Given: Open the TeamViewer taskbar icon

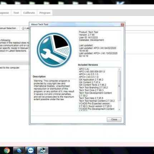Looking at the screenshot, I should [x=30, y=150].
